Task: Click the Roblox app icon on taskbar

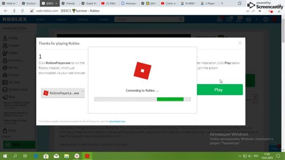Action: (87, 156)
